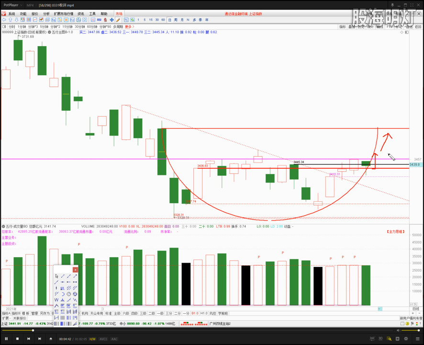Toggle the H/W hardware acceleration indicator
424x345 pixels.
[x=92, y=339]
